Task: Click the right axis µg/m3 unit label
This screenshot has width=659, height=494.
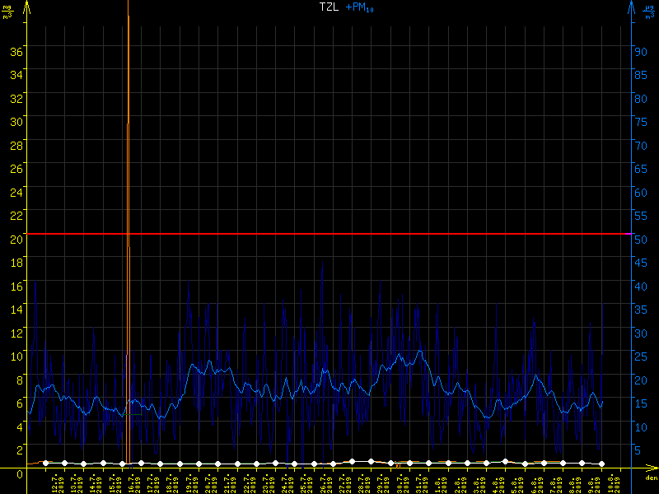Action: pyautogui.click(x=648, y=10)
